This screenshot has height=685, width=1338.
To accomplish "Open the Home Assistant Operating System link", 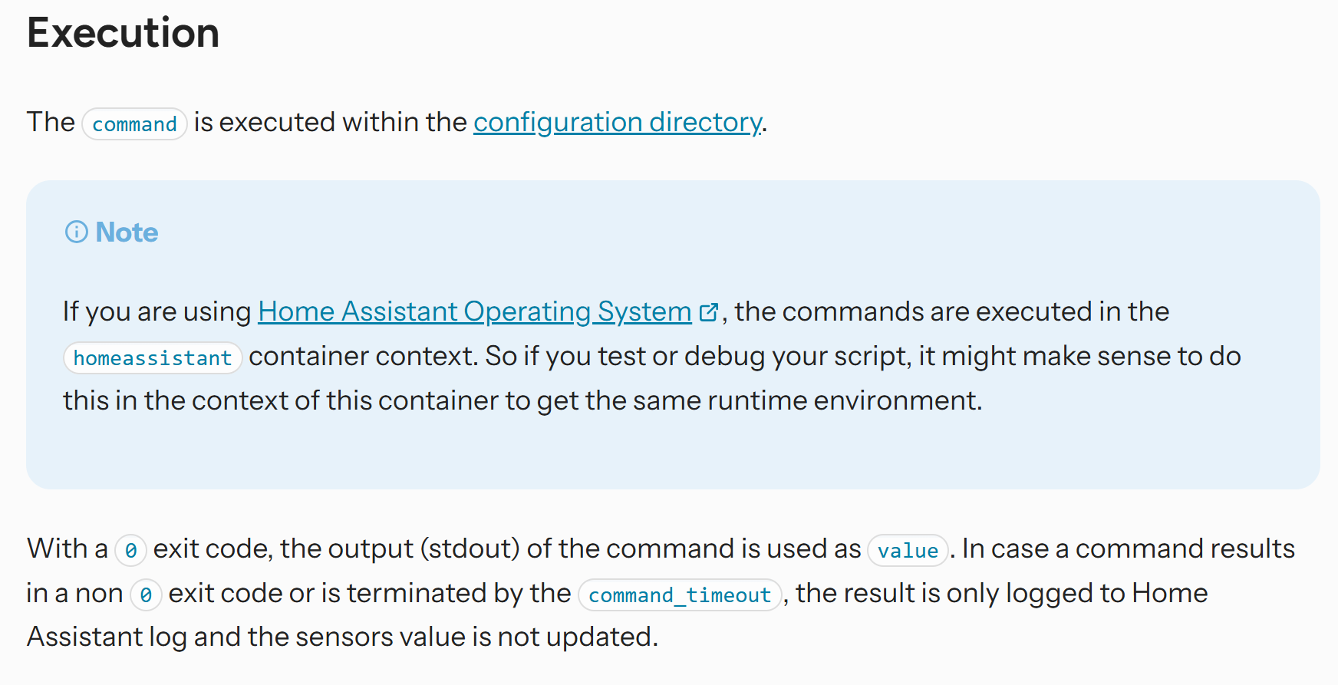I will [x=475, y=311].
